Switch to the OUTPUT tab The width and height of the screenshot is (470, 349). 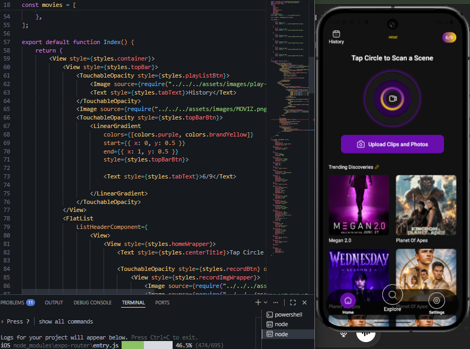(x=54, y=303)
